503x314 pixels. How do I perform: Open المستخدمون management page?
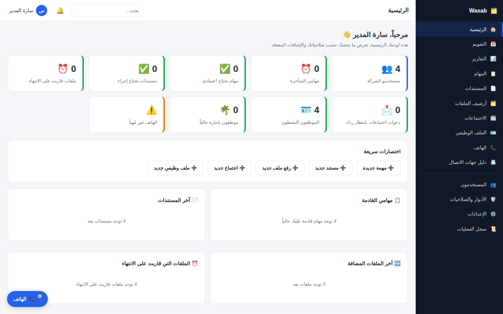tap(459, 185)
